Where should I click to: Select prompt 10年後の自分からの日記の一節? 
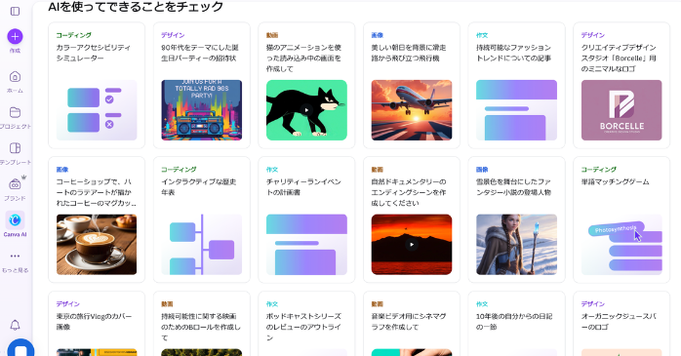point(514,322)
